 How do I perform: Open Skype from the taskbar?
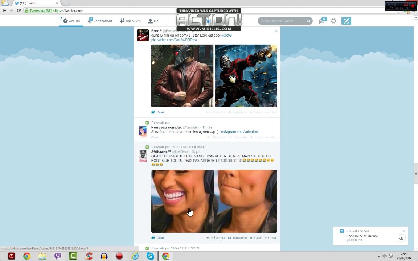tap(150, 256)
